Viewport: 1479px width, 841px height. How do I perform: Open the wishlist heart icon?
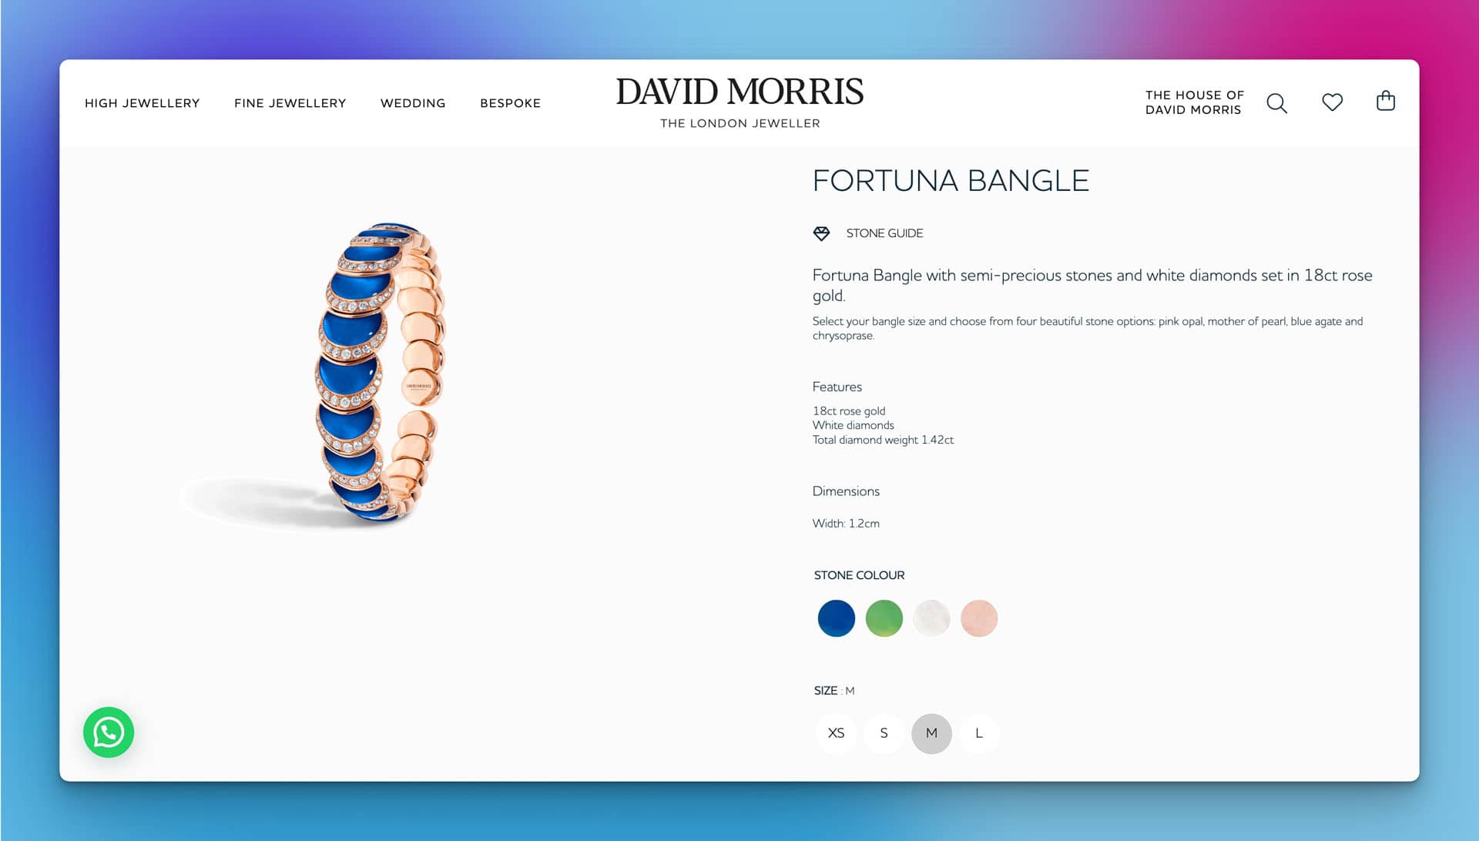tap(1332, 102)
